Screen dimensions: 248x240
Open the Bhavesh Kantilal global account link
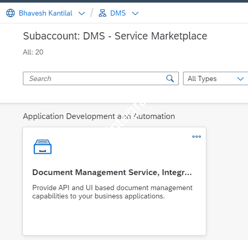tap(46, 13)
